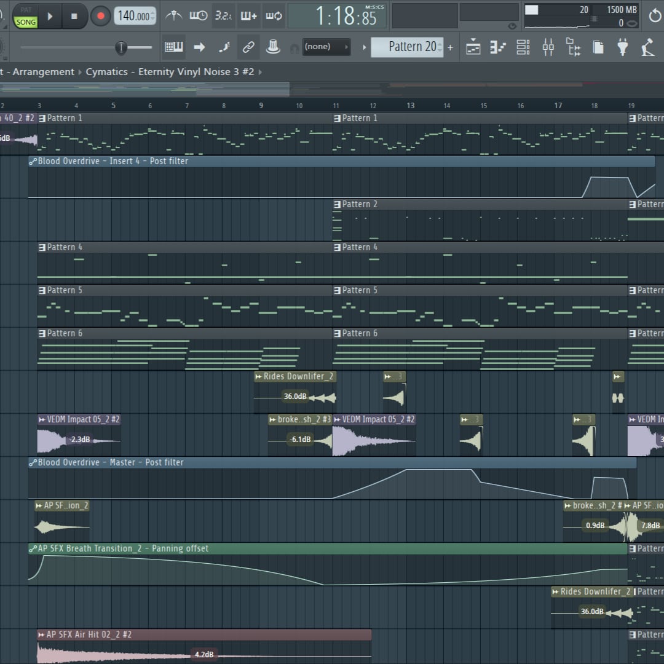Open the Pattern 20 selector dropdown
The image size is (664, 664).
pos(407,47)
